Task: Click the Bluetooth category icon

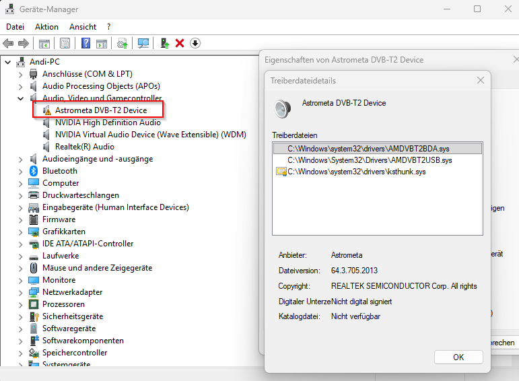Action: click(34, 171)
